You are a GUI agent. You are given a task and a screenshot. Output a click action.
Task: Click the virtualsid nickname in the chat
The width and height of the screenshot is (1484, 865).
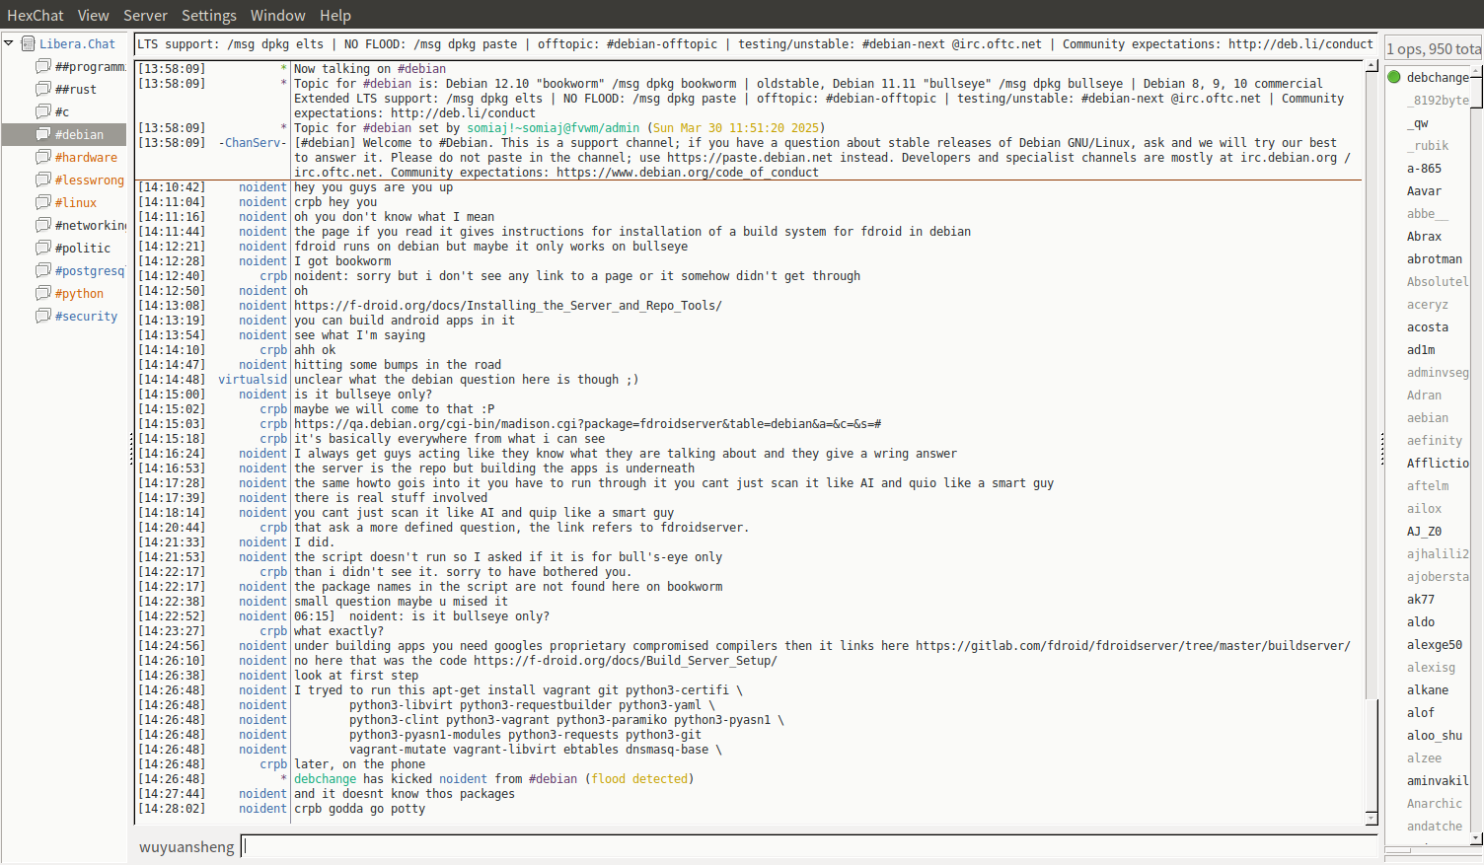point(253,380)
